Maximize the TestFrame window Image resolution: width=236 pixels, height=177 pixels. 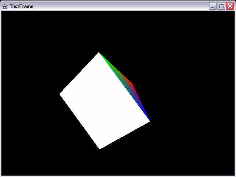point(221,6)
